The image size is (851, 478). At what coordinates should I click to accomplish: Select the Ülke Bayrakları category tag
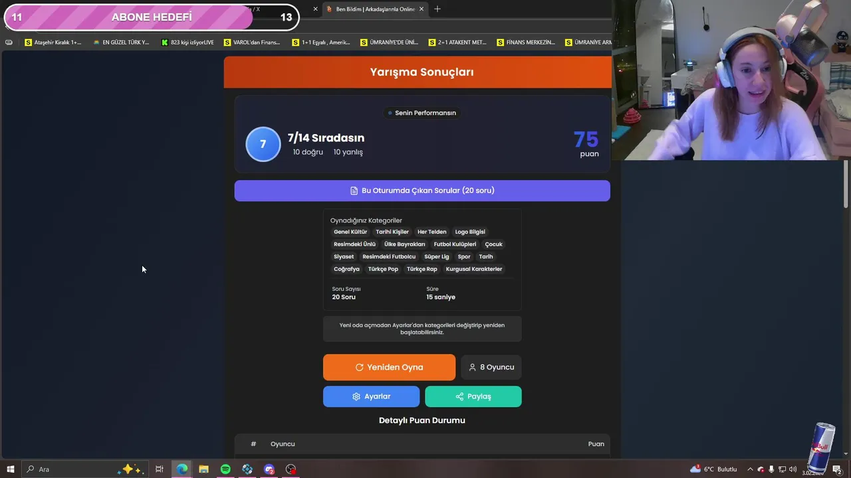pyautogui.click(x=404, y=244)
